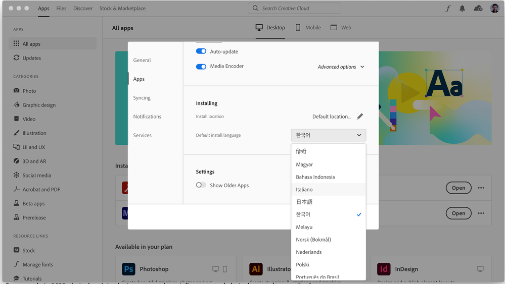Screen dimensions: 505x284
Task: Click Photoshop desktop availability monitor icon
Action: point(215,269)
